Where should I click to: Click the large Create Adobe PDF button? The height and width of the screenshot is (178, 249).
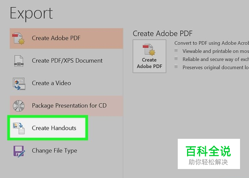click(149, 56)
